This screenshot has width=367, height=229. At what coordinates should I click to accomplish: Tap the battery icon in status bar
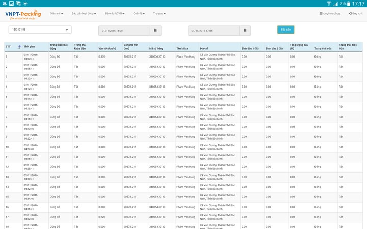(x=349, y=3)
